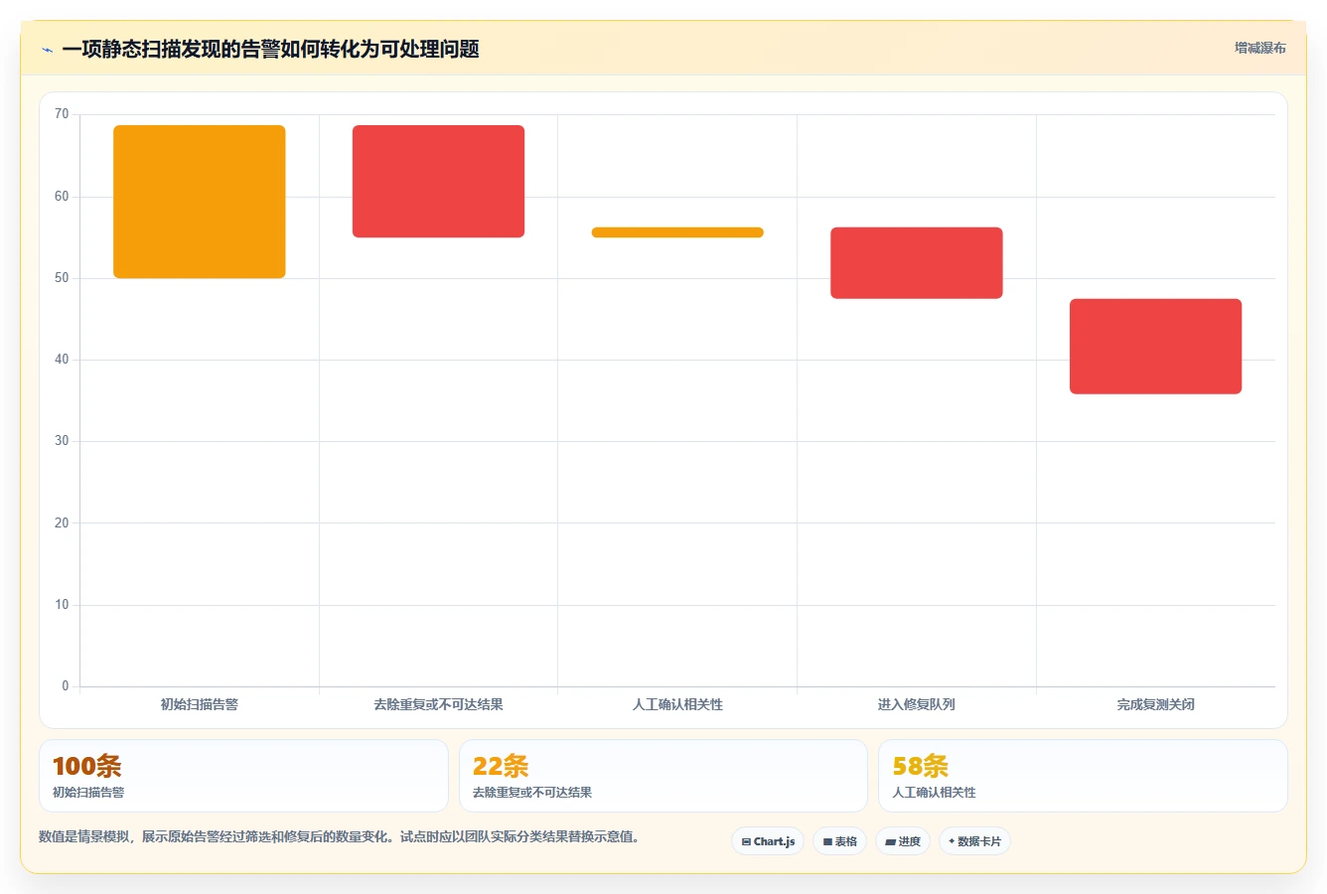The width and height of the screenshot is (1327, 894).
Task: Click the x-axis label 初始扫描告警
Action: click(x=200, y=704)
